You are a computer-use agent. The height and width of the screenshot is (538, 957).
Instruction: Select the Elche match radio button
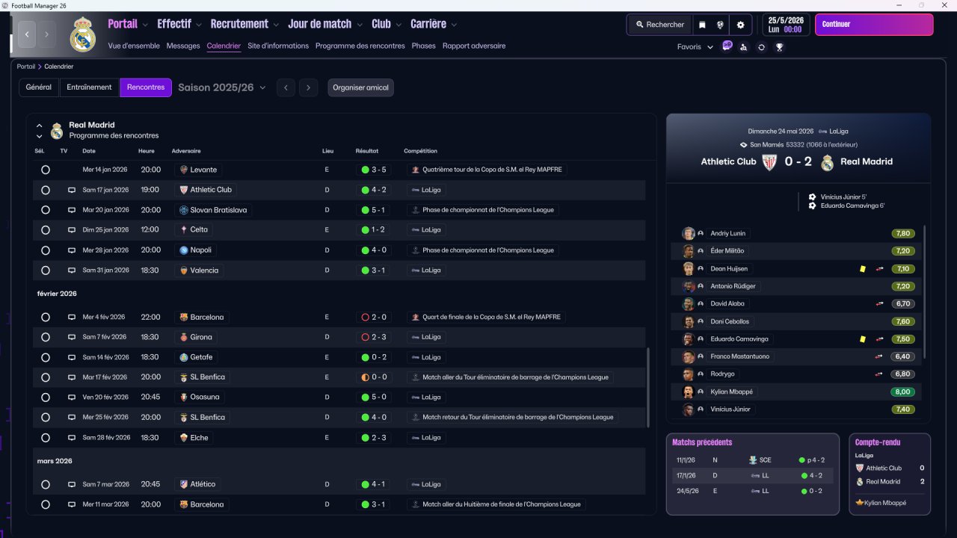click(x=46, y=438)
